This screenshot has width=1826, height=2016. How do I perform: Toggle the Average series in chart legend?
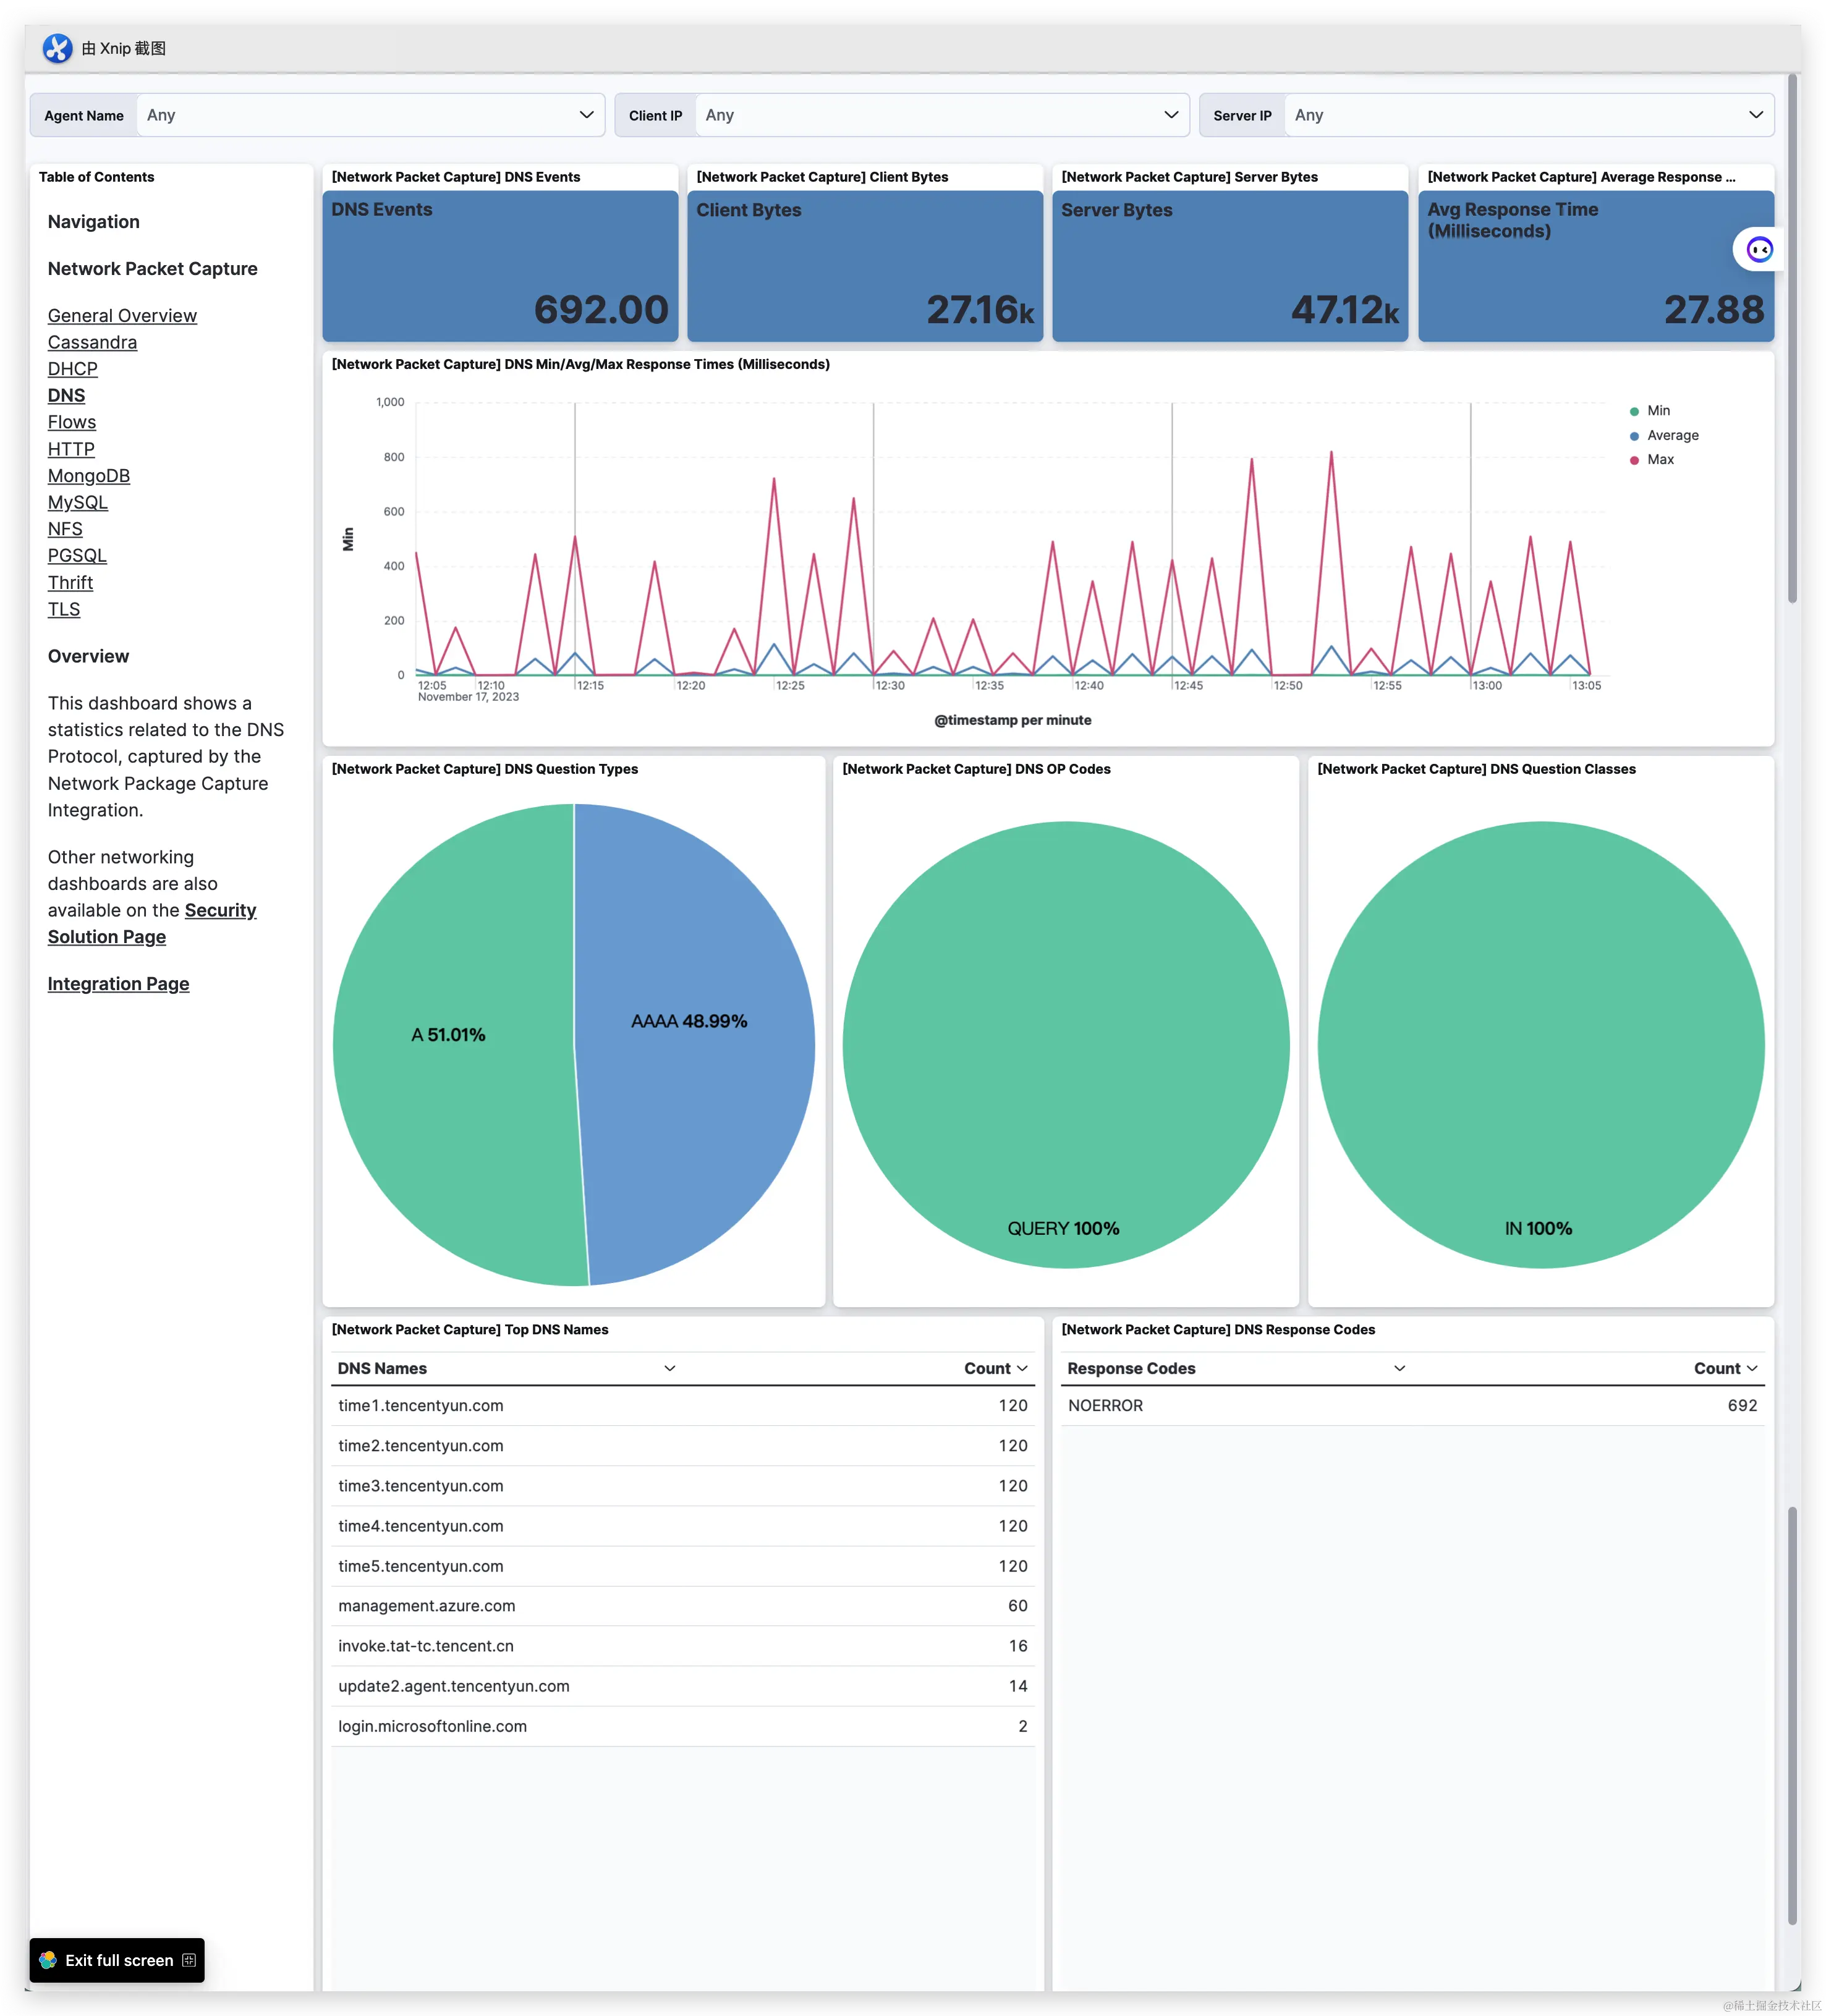[1672, 435]
